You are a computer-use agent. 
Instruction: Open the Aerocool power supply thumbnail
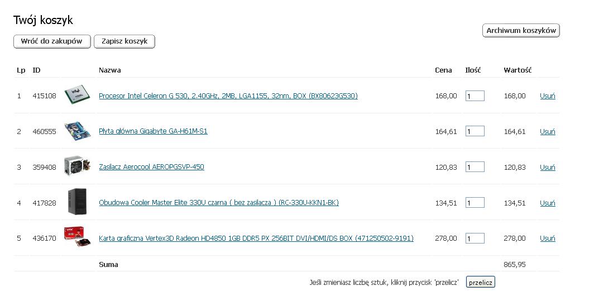77,166
